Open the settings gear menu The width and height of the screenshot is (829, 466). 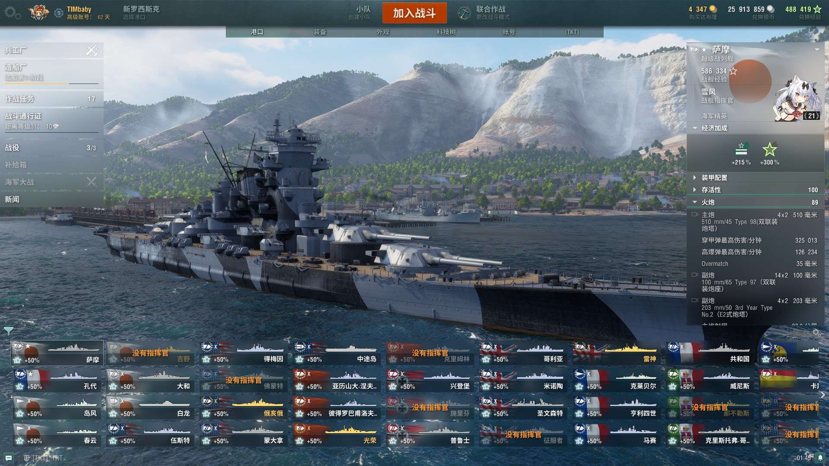[12, 13]
